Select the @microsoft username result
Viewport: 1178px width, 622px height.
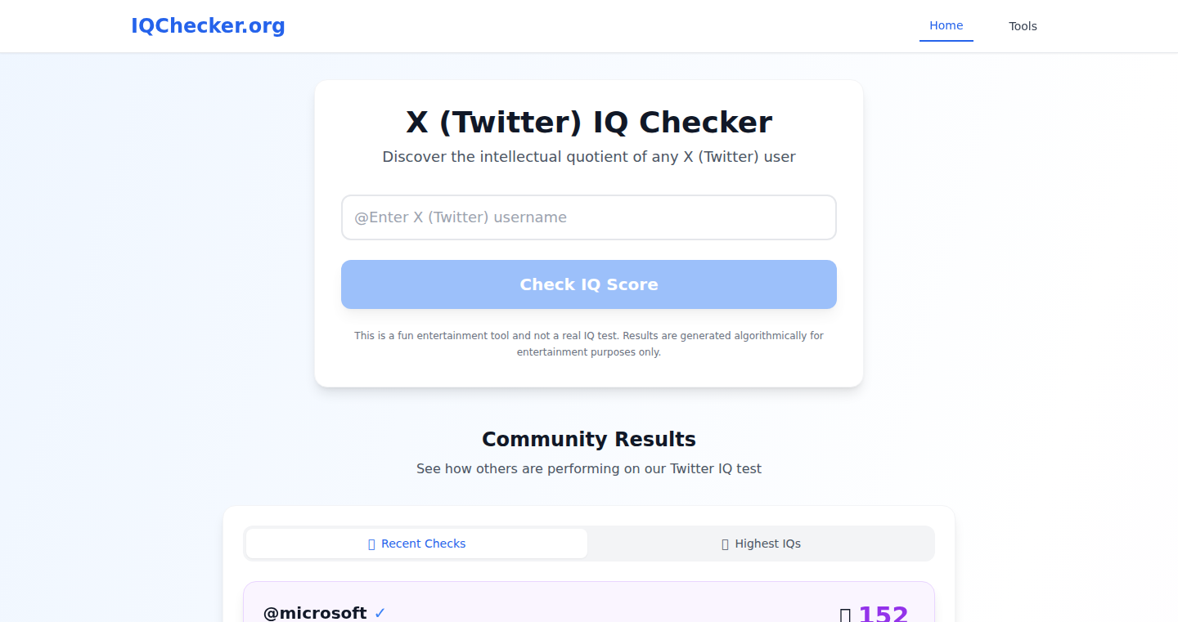315,613
